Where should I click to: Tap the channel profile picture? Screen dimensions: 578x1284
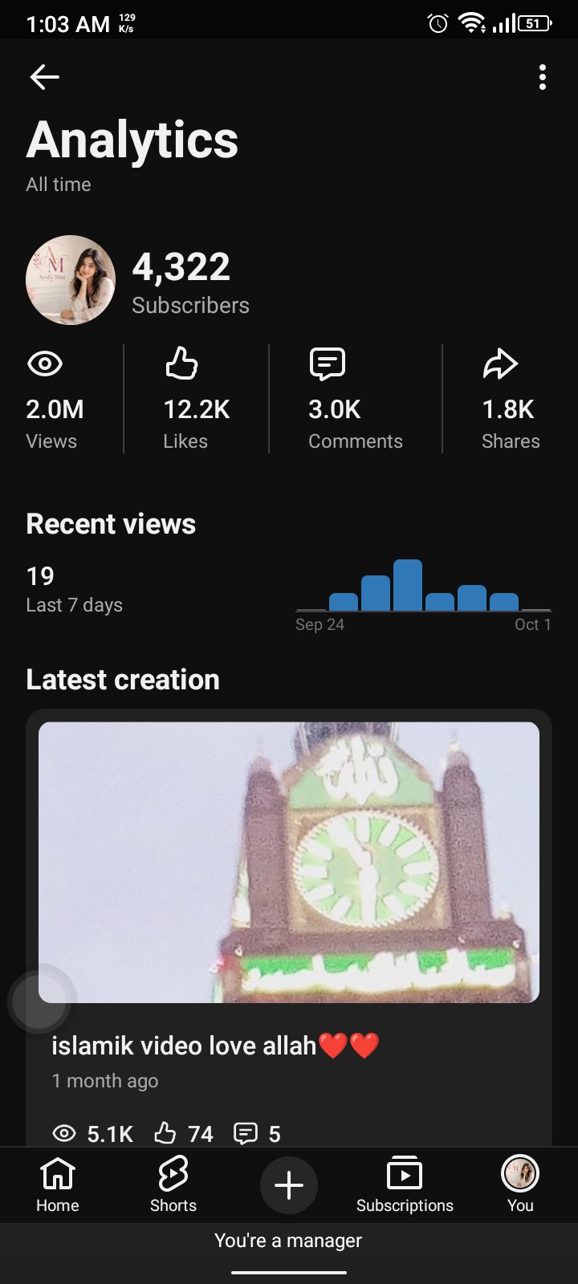71,280
